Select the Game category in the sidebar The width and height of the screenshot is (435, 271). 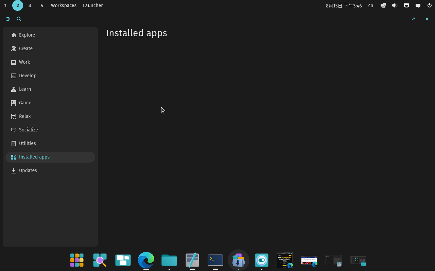coord(25,103)
